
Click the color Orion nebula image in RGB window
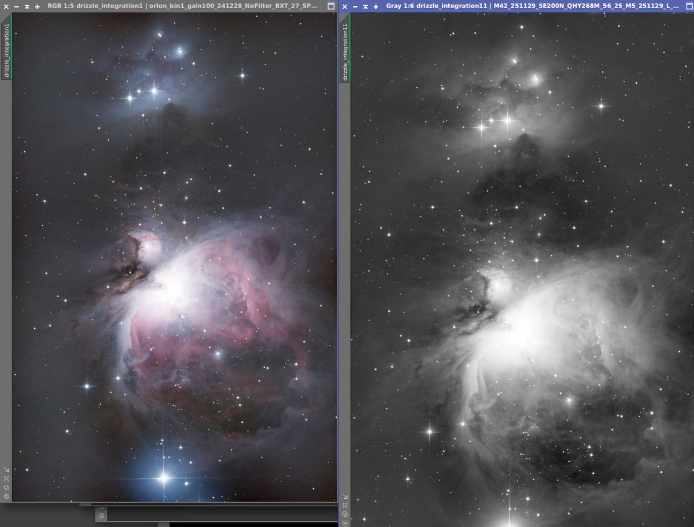click(174, 258)
